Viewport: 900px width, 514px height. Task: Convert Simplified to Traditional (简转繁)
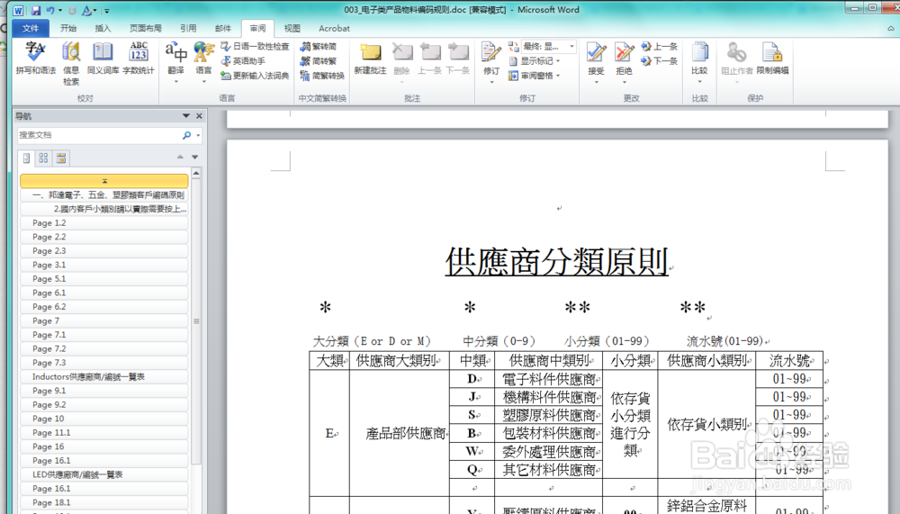319,61
